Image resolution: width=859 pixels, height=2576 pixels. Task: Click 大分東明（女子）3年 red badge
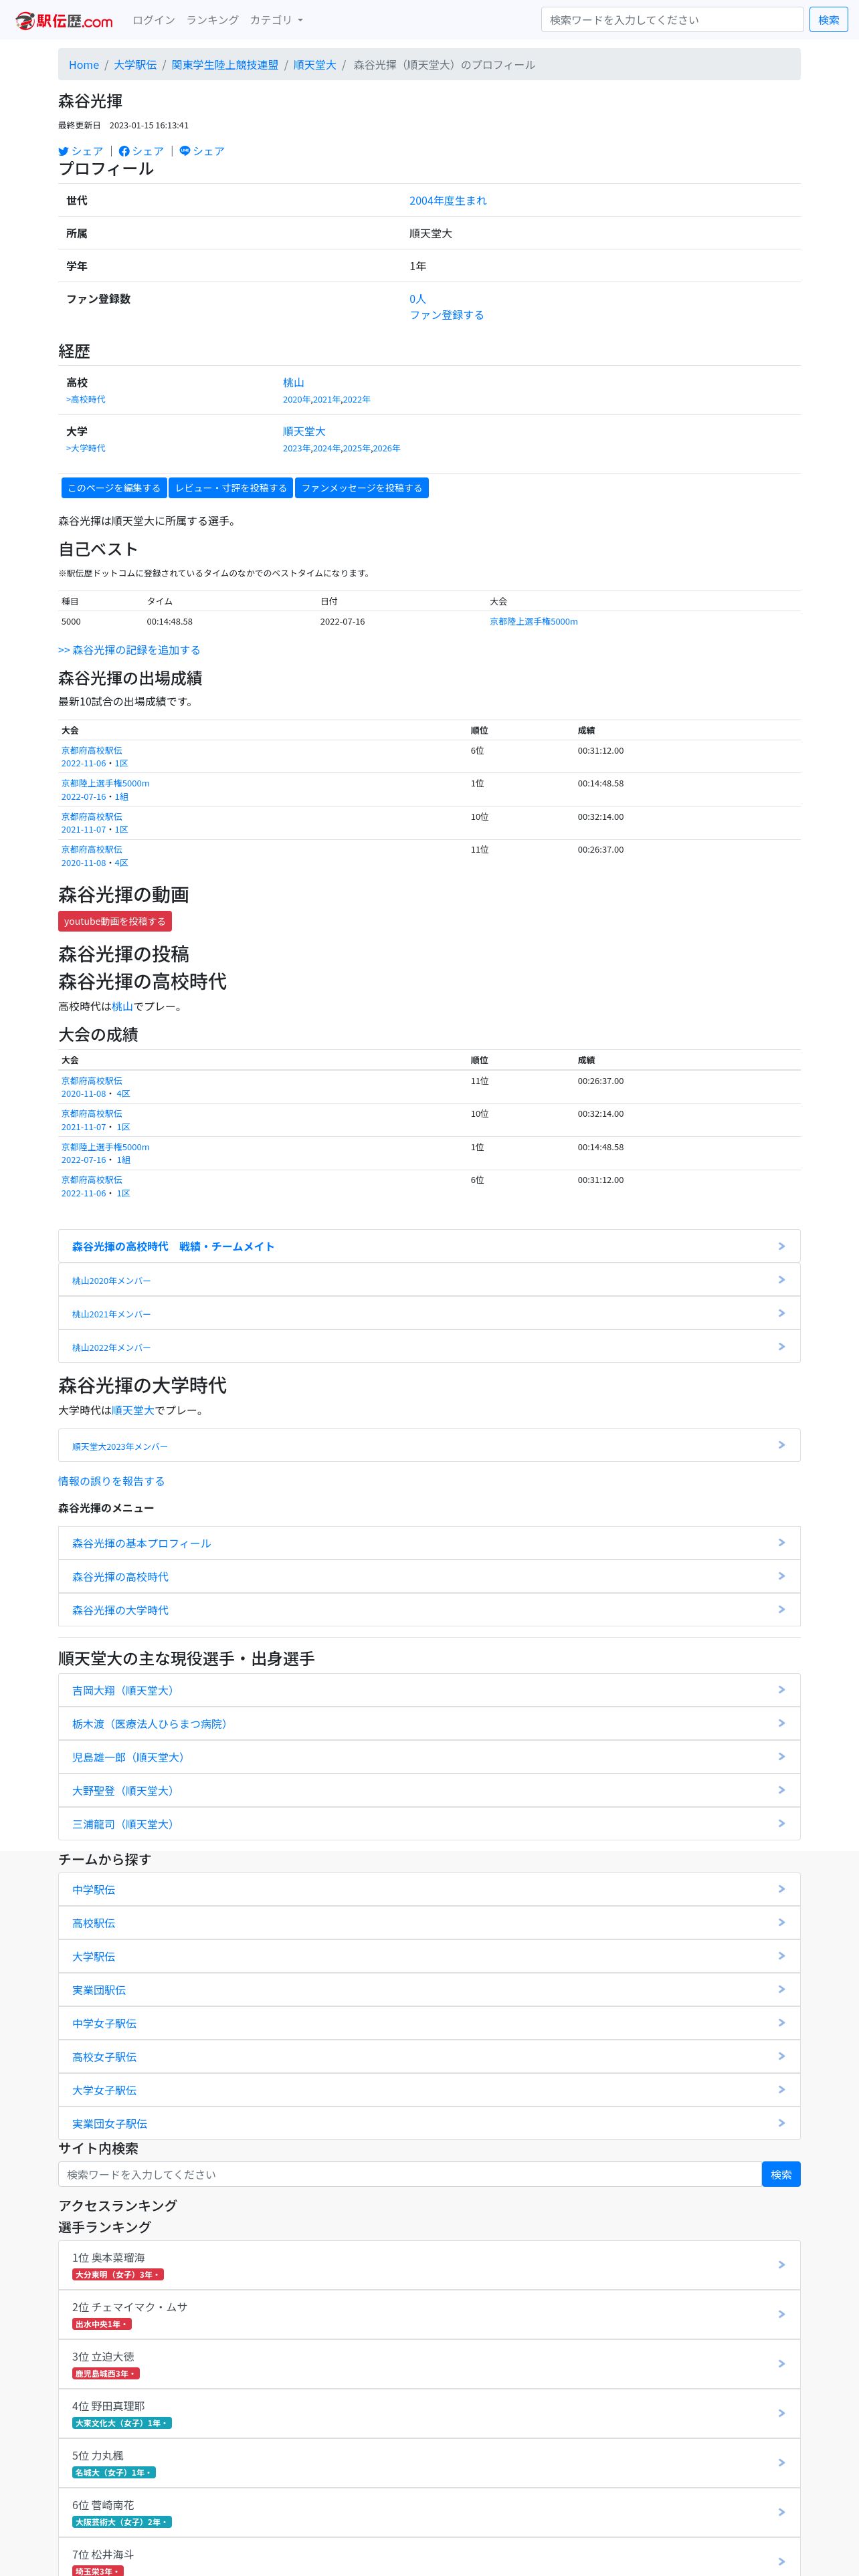(x=117, y=2274)
